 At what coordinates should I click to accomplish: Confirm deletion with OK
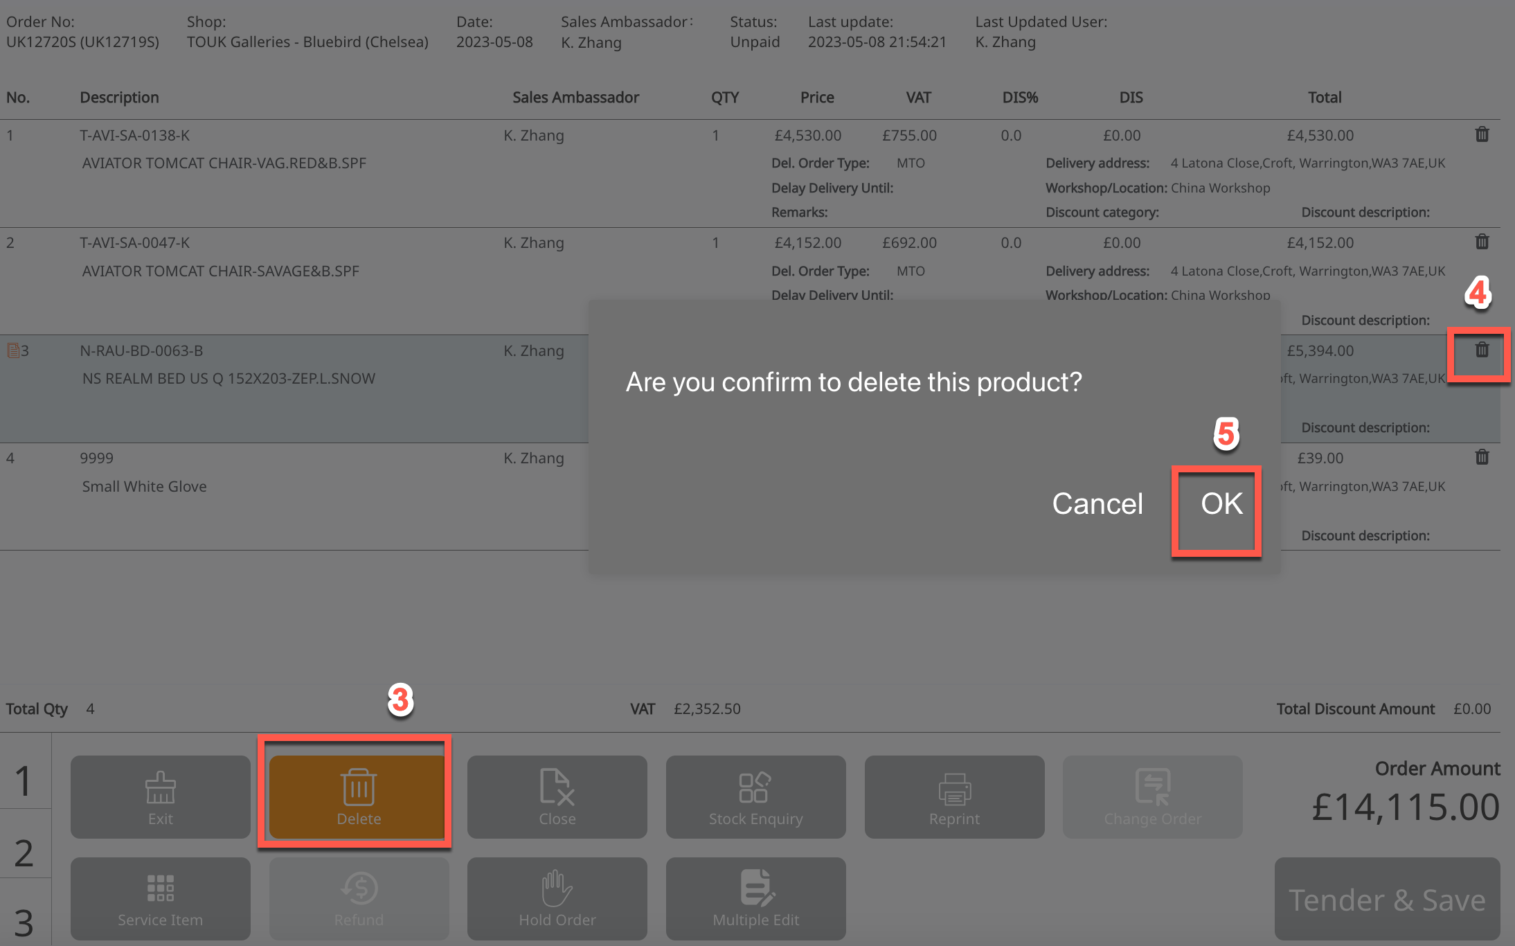(x=1221, y=503)
